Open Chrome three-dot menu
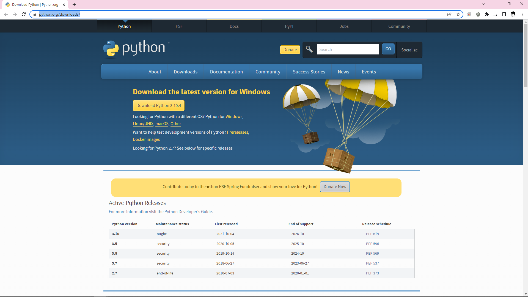Image resolution: width=528 pixels, height=297 pixels. (522, 14)
